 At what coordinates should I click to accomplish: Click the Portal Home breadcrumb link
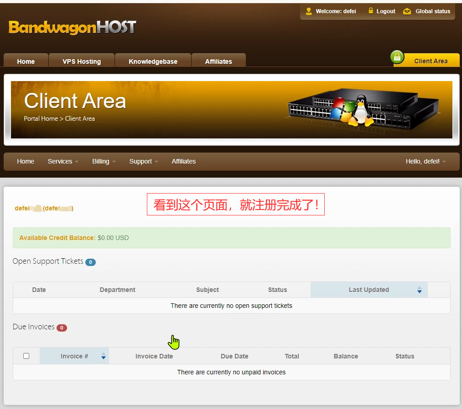point(41,118)
